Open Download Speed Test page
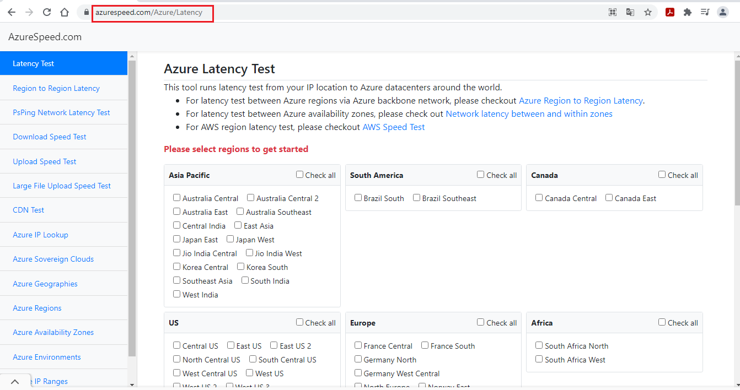This screenshot has height=390, width=740. [x=64, y=137]
